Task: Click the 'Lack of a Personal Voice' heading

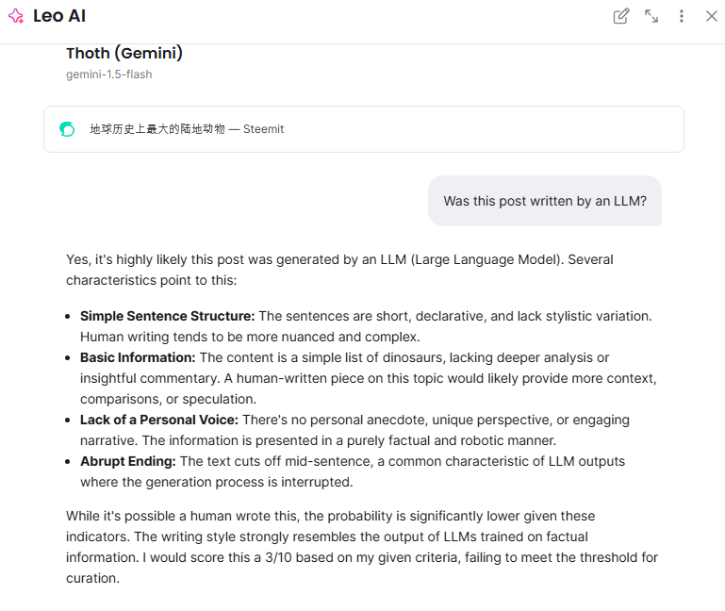Action: coord(159,420)
